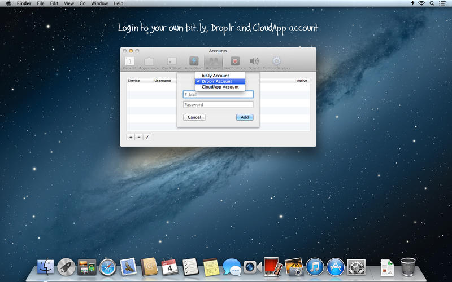Add an account with the plus button
The width and height of the screenshot is (452, 282).
(x=131, y=137)
